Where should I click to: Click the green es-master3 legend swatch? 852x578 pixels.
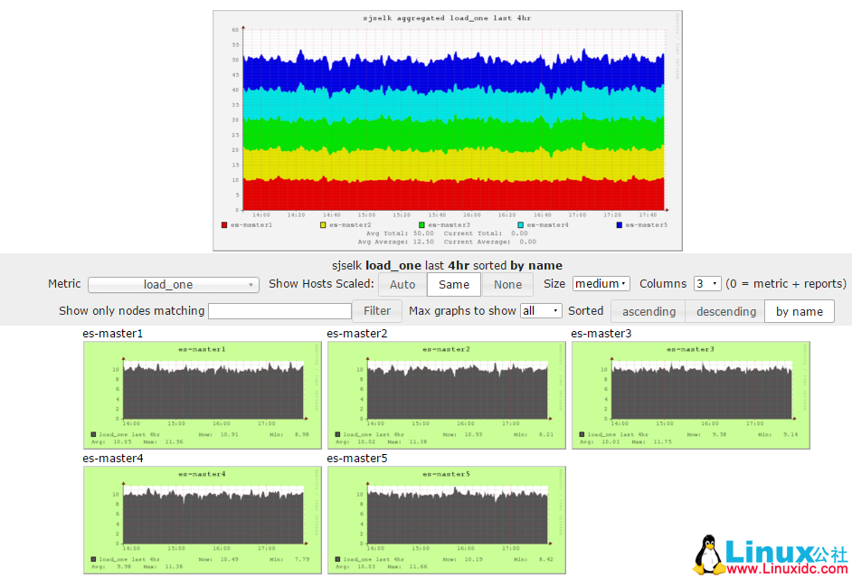[421, 224]
